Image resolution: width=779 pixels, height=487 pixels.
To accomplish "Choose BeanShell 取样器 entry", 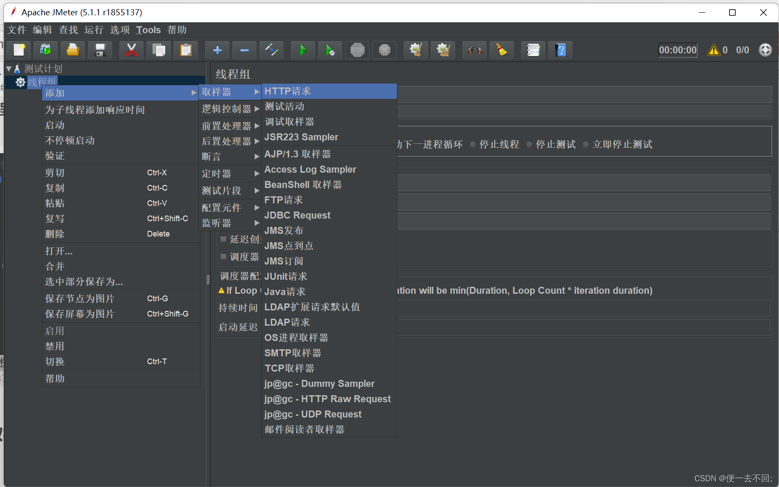I will click(329, 184).
